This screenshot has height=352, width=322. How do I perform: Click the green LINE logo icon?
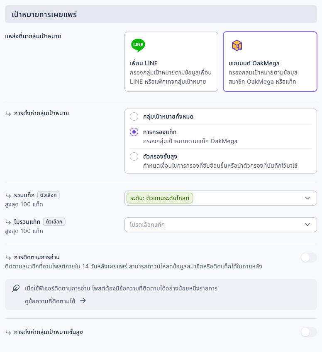click(x=138, y=45)
